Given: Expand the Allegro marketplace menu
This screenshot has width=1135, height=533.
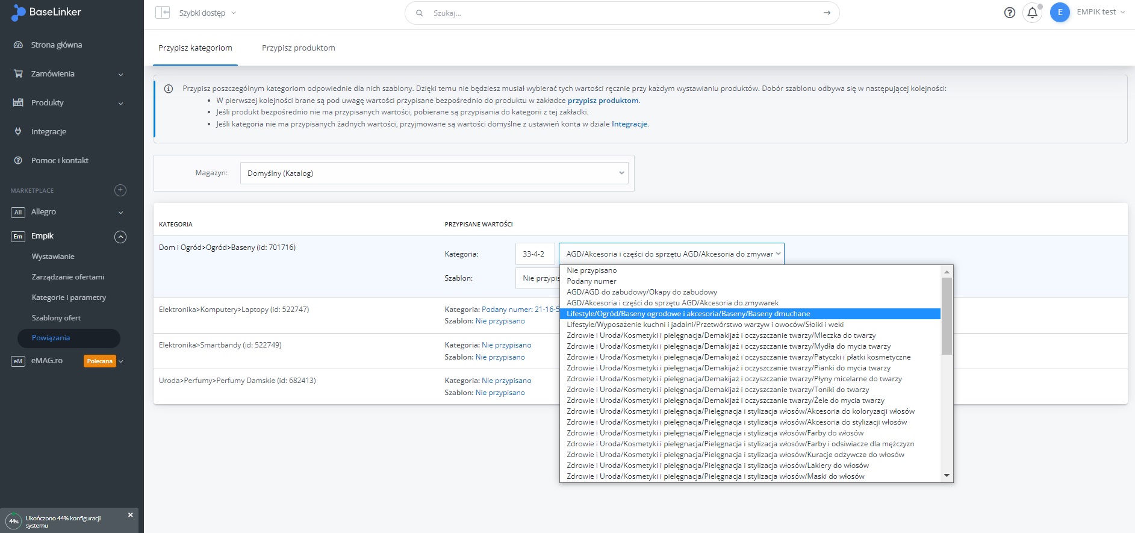Looking at the screenshot, I should 120,213.
